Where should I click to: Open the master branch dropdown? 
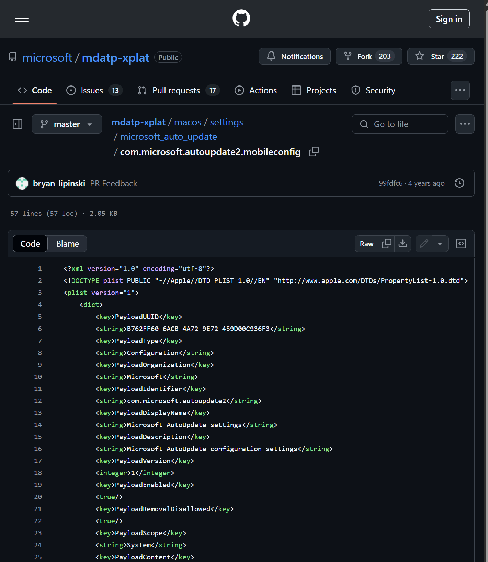(x=67, y=124)
